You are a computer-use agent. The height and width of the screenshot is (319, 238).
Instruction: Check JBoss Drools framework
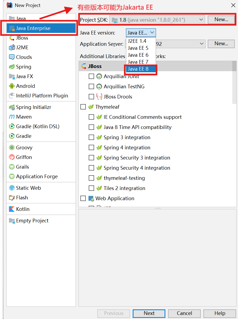[91, 97]
